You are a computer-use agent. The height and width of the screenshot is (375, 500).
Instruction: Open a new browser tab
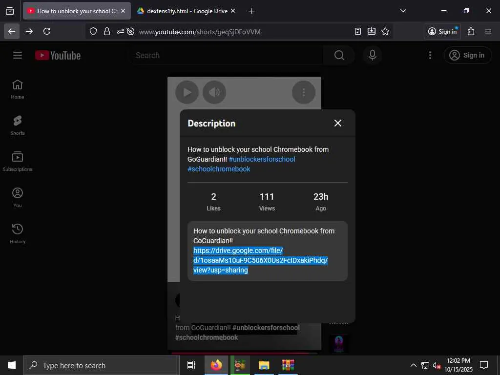(x=251, y=11)
